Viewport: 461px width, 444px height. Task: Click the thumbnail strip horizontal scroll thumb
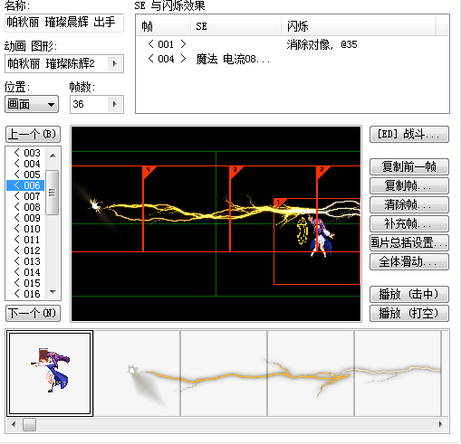[29, 425]
